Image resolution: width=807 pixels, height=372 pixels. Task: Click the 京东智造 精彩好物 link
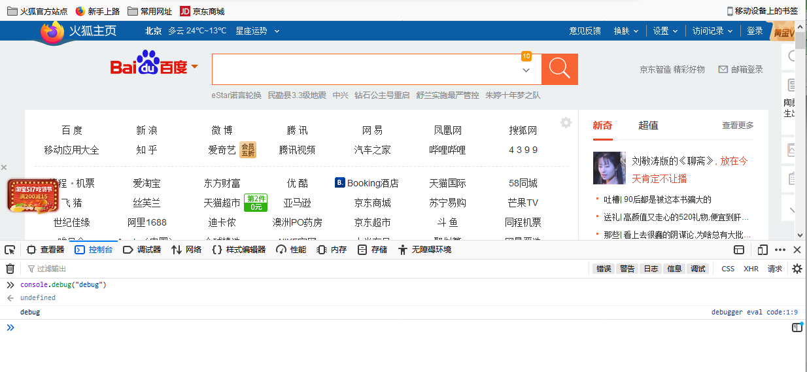click(x=672, y=69)
